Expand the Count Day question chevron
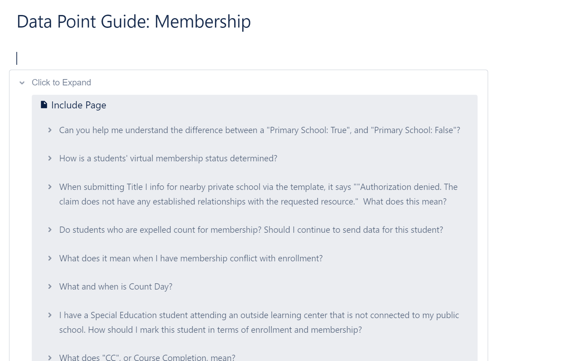 point(50,287)
